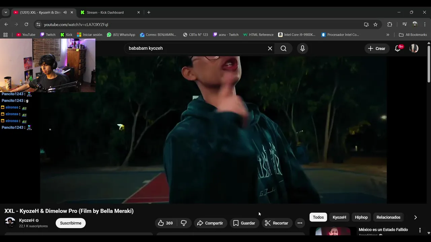This screenshot has height=242, width=431.
Task: Focus the browser address bar URL
Action: [76, 25]
